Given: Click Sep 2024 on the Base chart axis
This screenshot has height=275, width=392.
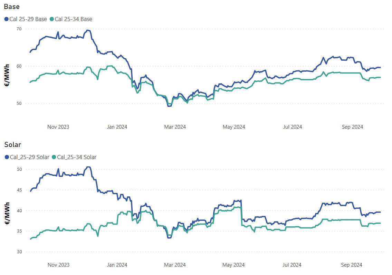Looking at the screenshot, I should click(x=352, y=127).
